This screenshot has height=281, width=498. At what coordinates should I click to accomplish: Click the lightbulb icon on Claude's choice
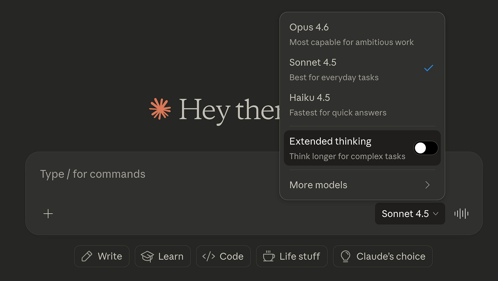(346, 256)
